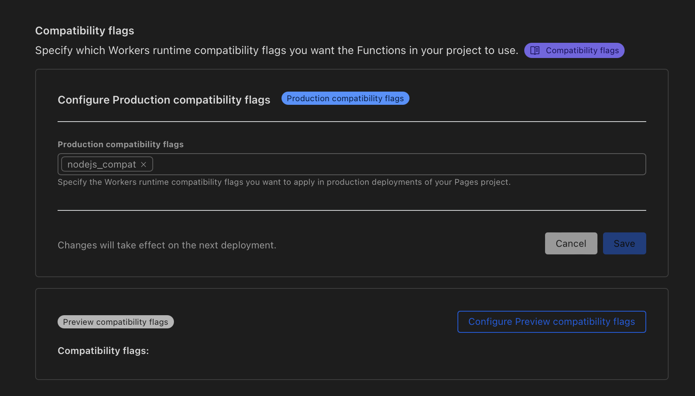Click the bold Production compatibility flags field label

pyautogui.click(x=120, y=144)
